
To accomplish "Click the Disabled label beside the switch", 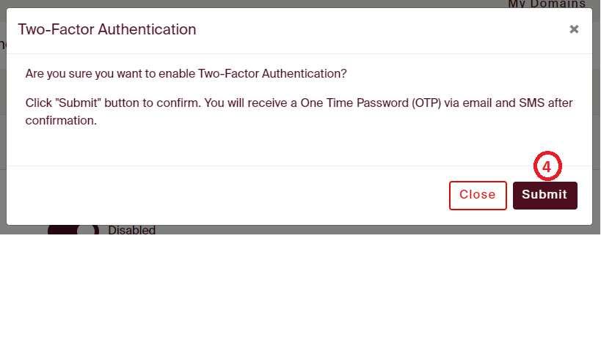I will click(x=132, y=230).
